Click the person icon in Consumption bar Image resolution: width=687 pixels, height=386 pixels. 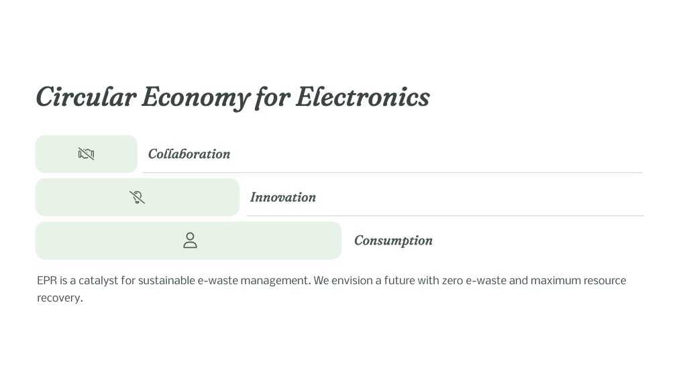(x=190, y=241)
